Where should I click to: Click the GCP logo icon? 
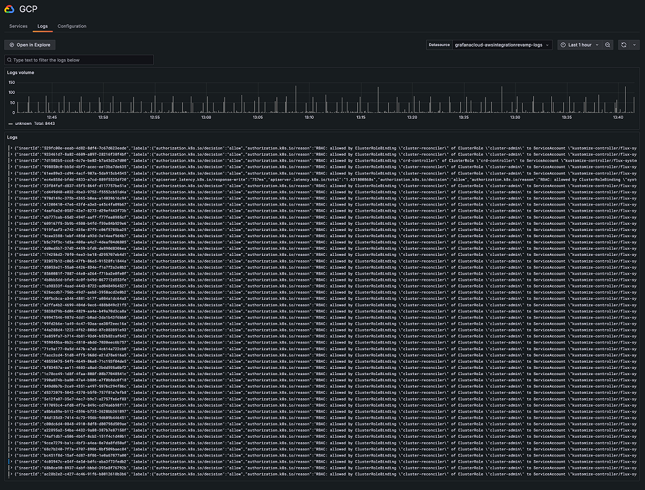(8, 9)
